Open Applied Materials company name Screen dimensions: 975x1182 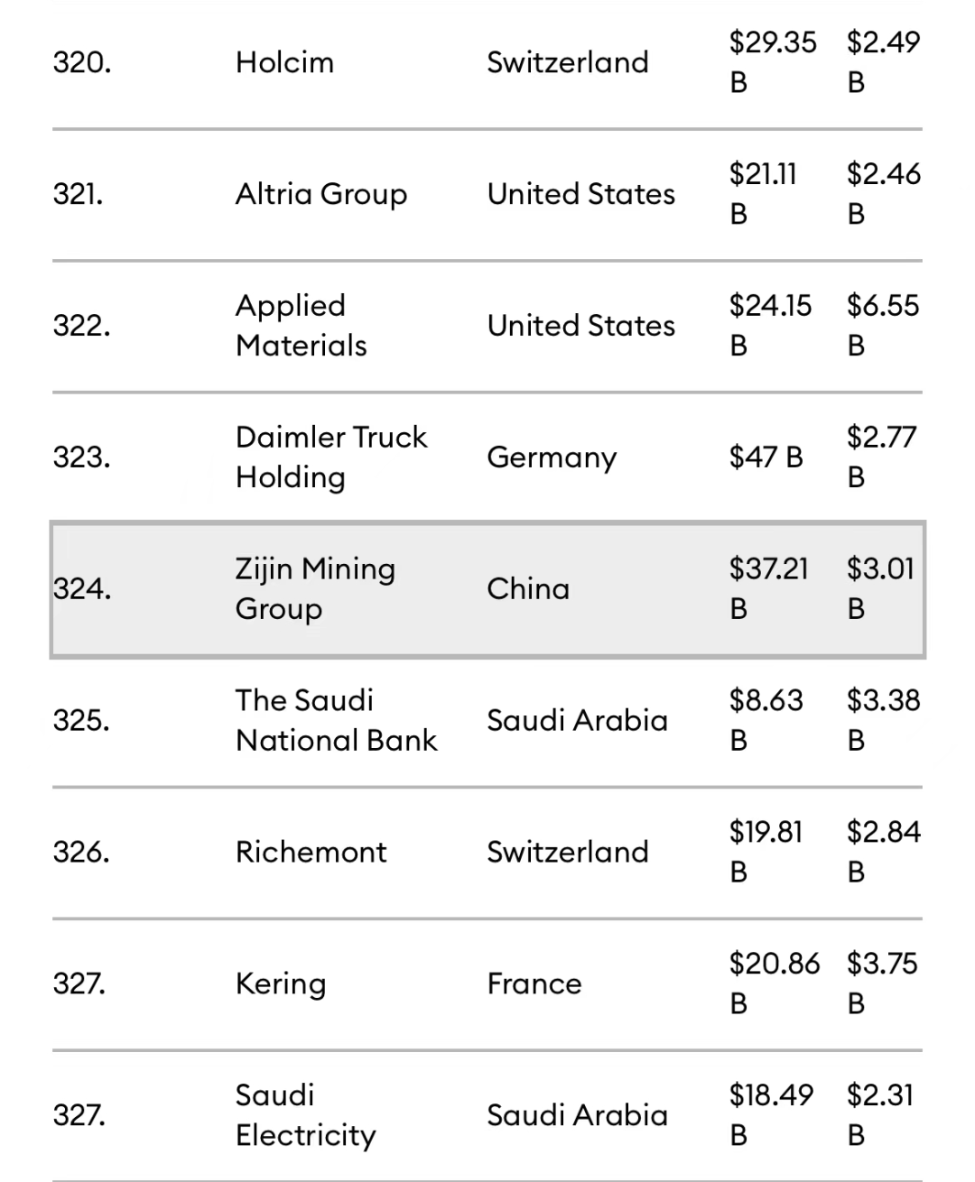pyautogui.click(x=301, y=326)
